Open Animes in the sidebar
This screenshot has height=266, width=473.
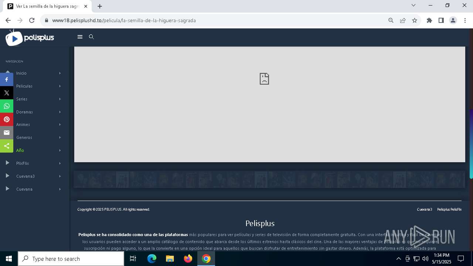[x=23, y=125]
